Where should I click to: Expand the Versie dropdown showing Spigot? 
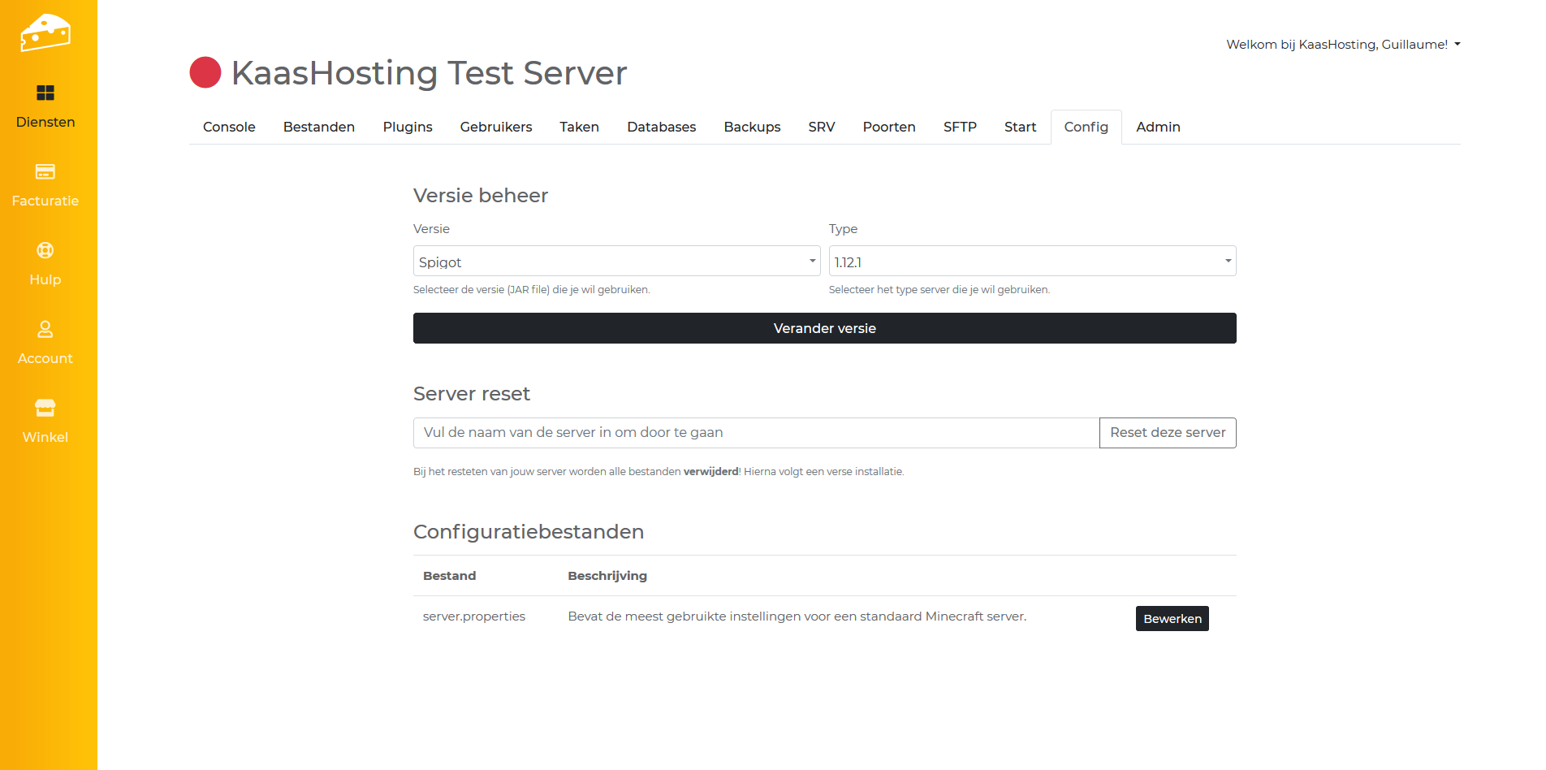click(x=616, y=262)
